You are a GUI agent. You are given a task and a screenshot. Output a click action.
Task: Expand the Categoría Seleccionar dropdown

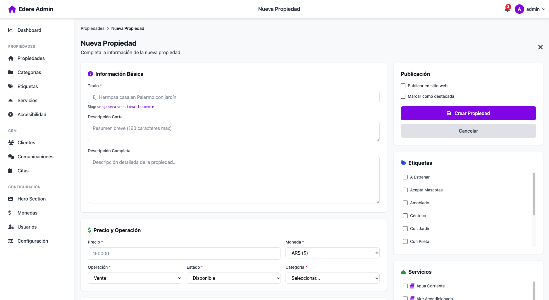(332, 278)
